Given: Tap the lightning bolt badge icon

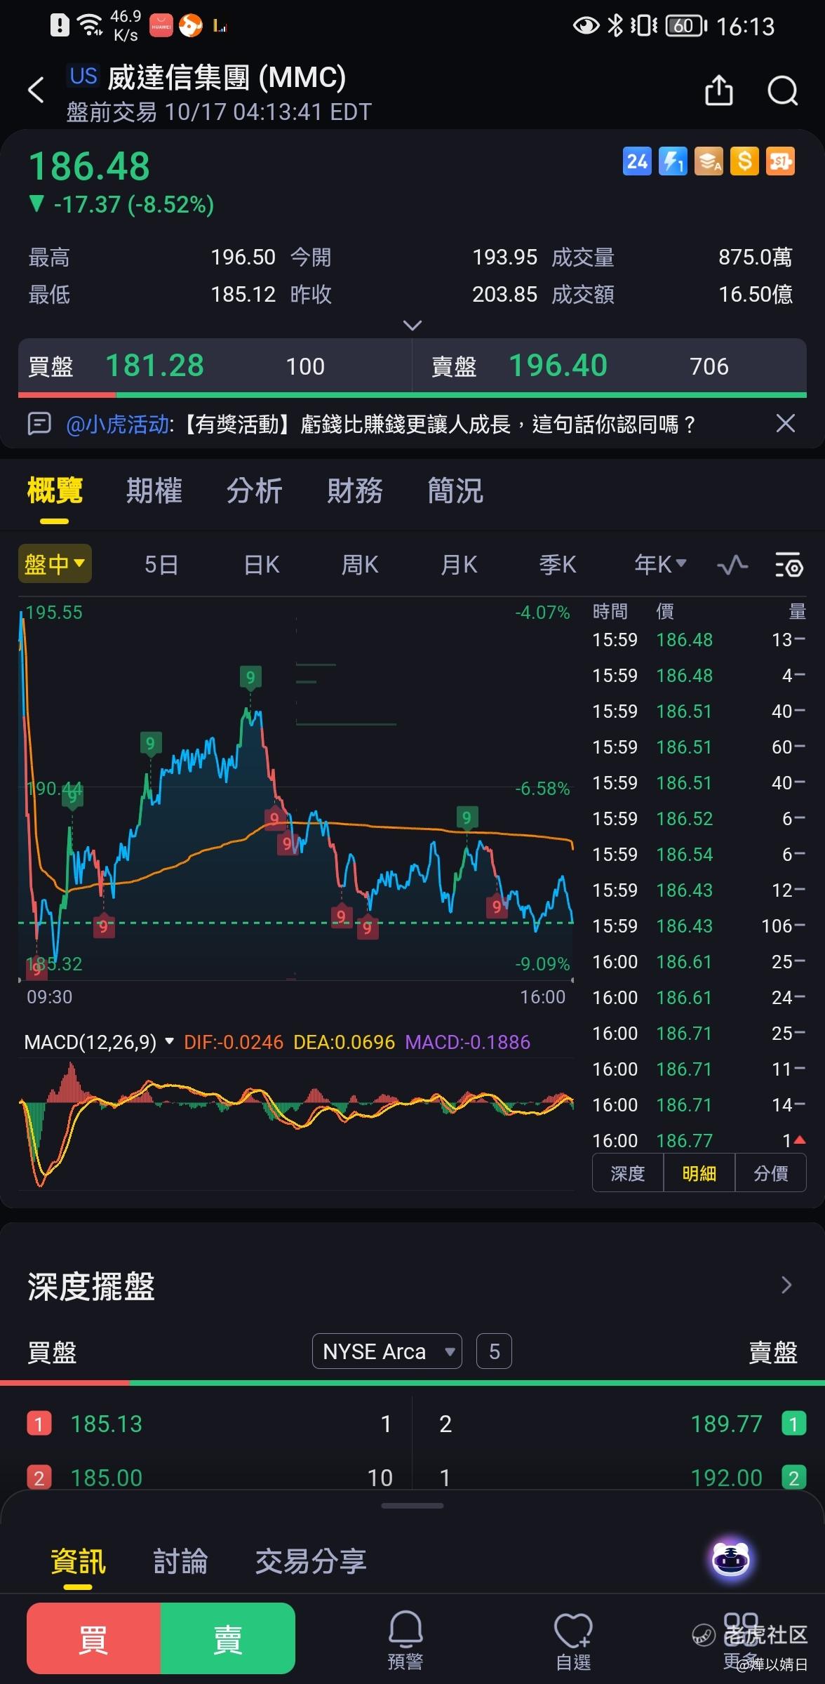Looking at the screenshot, I should click(x=673, y=161).
